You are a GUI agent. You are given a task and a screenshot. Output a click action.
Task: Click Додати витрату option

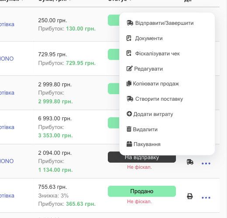(150, 114)
